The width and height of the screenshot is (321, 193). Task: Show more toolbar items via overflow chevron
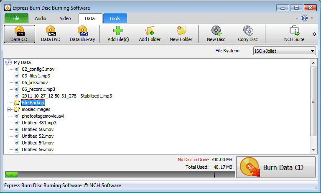click(x=314, y=34)
